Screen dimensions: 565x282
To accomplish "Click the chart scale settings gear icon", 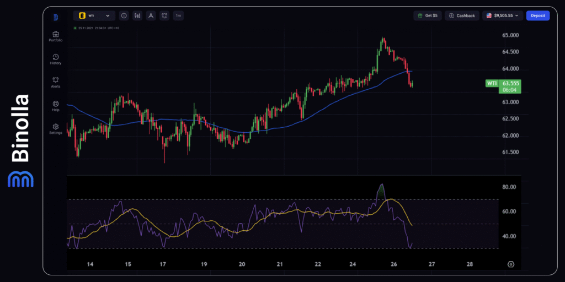I will 510,264.
